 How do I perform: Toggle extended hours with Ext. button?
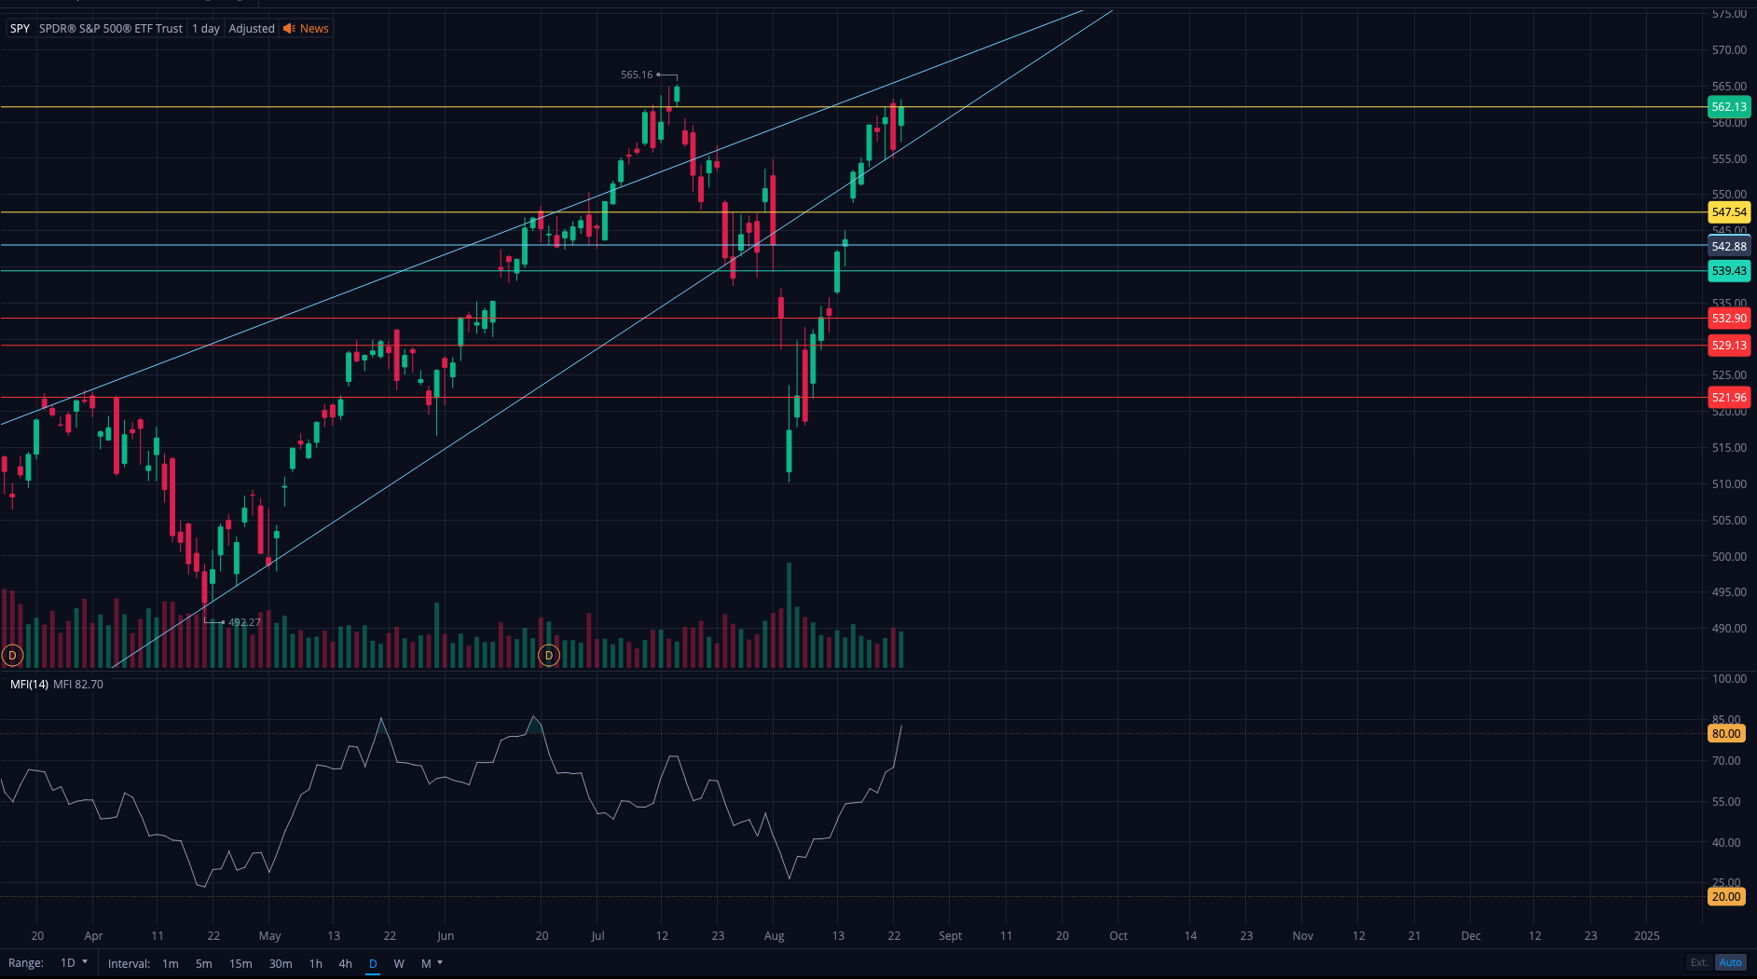(x=1698, y=962)
